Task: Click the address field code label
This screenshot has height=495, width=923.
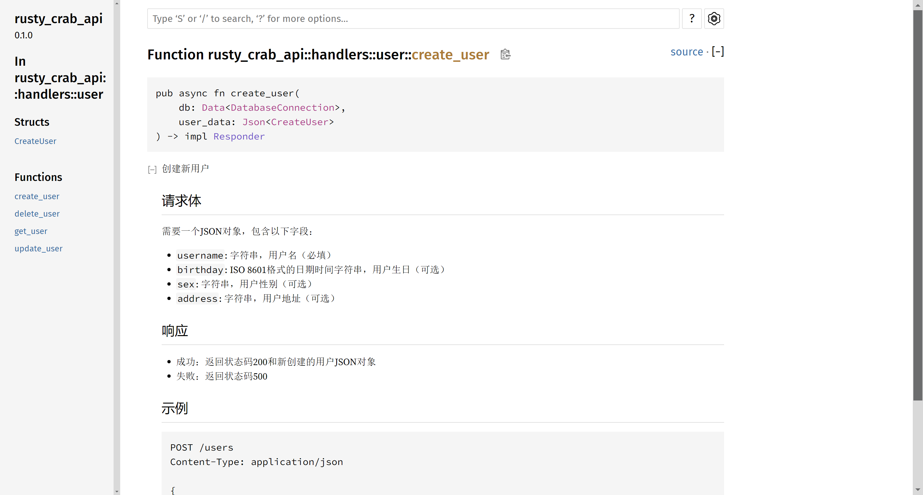Action: pyautogui.click(x=197, y=298)
